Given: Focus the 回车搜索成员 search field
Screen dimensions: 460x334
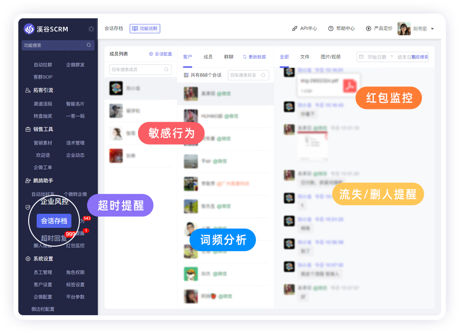Looking at the screenshot, I should (x=140, y=70).
